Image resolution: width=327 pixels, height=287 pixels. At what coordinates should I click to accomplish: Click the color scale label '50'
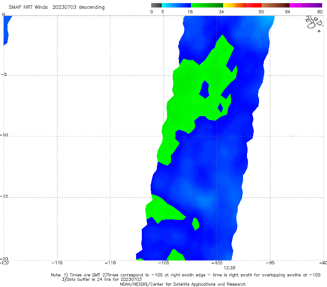[261, 11]
